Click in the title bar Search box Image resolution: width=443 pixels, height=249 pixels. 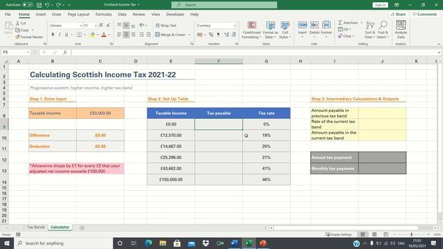point(224,5)
